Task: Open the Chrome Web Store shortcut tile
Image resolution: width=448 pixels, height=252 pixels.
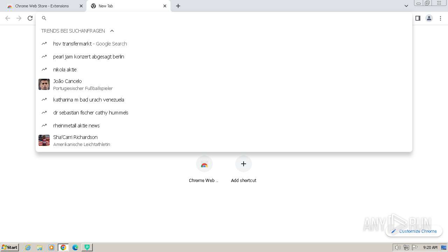Action: pyautogui.click(x=204, y=169)
